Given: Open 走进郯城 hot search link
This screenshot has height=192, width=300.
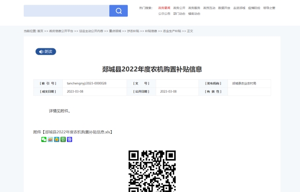Looking at the screenshot, I should [x=239, y=8].
